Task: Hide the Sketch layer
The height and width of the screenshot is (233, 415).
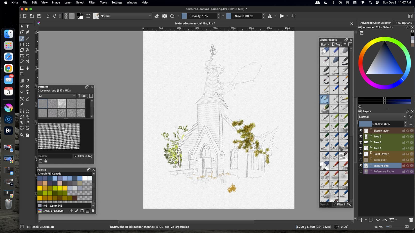Action: click(361, 131)
